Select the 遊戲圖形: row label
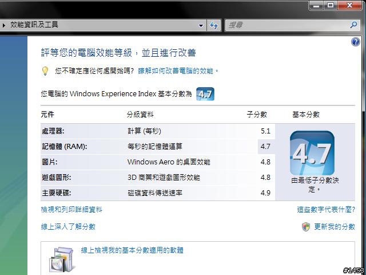 [57, 177]
